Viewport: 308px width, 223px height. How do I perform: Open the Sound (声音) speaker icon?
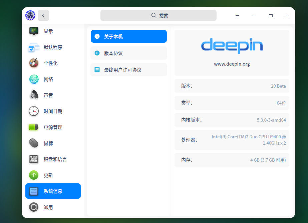pyautogui.click(x=34, y=95)
